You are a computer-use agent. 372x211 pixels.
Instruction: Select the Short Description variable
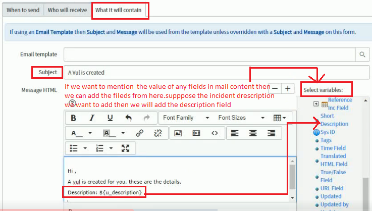334,120
